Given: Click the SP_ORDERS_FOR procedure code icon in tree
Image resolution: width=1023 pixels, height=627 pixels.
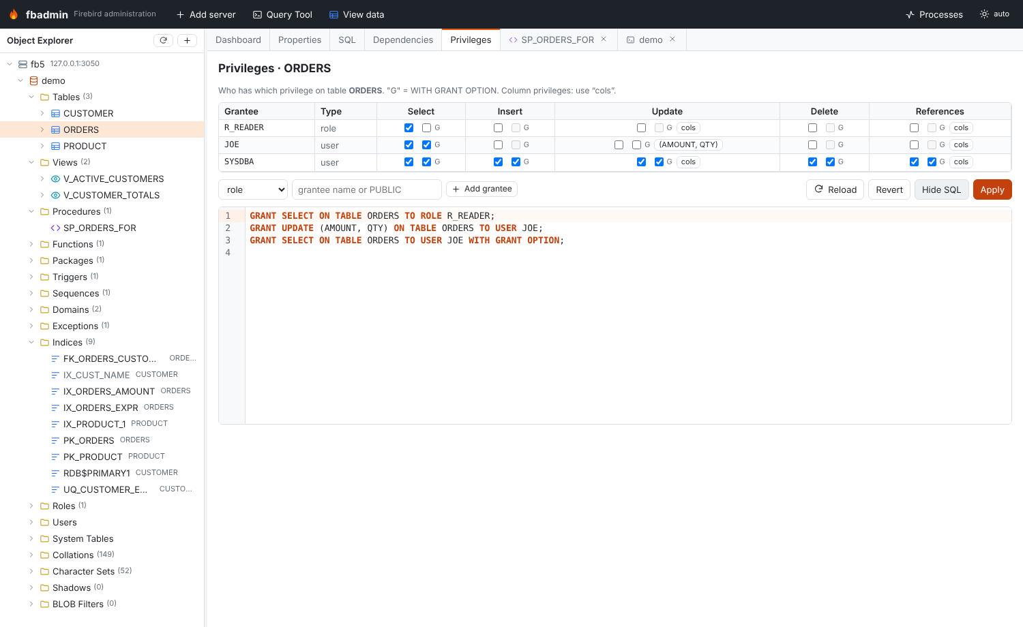Looking at the screenshot, I should [55, 228].
